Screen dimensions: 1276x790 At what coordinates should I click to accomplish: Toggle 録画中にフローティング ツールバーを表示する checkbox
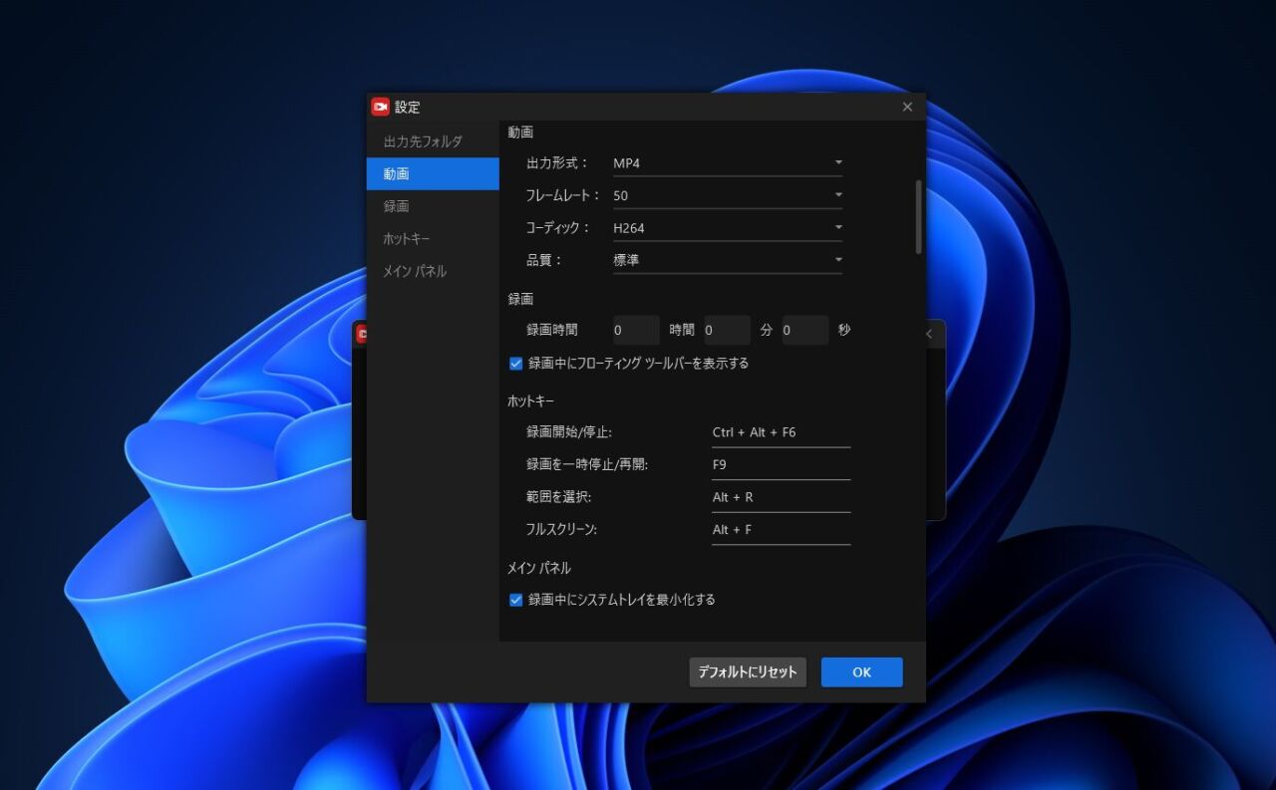click(515, 364)
